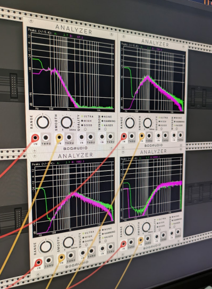
Task: Click fourth THRU jack on upper-right Analyzer
Action: pyautogui.click(x=180, y=135)
